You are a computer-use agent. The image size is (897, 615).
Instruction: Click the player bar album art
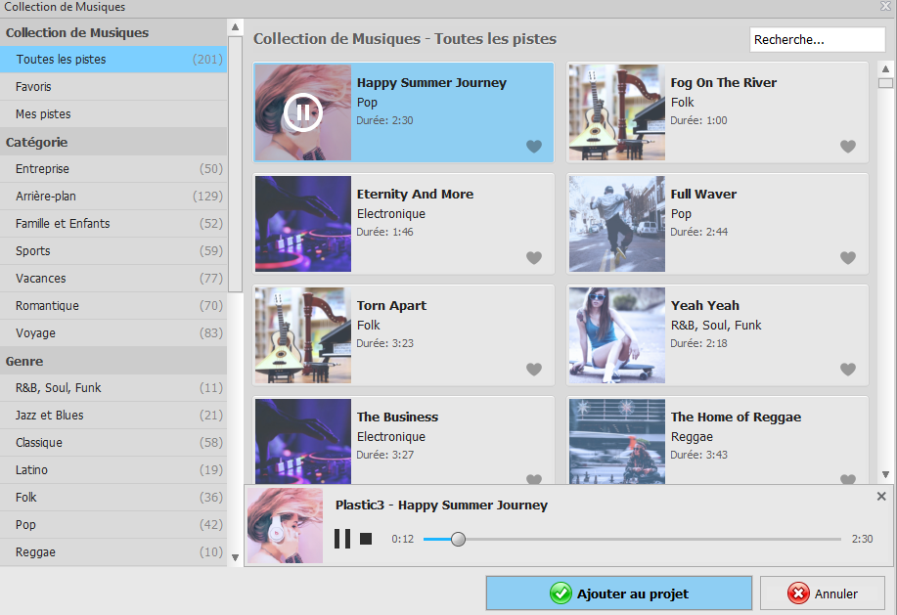click(x=285, y=525)
